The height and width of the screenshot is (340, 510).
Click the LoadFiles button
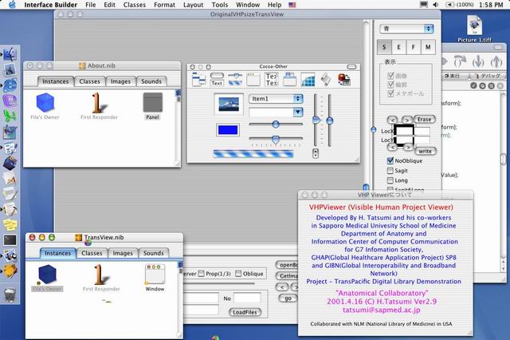245,312
